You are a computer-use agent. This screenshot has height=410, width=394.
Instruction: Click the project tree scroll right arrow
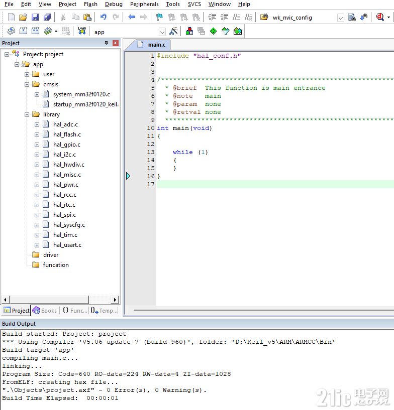click(115, 300)
